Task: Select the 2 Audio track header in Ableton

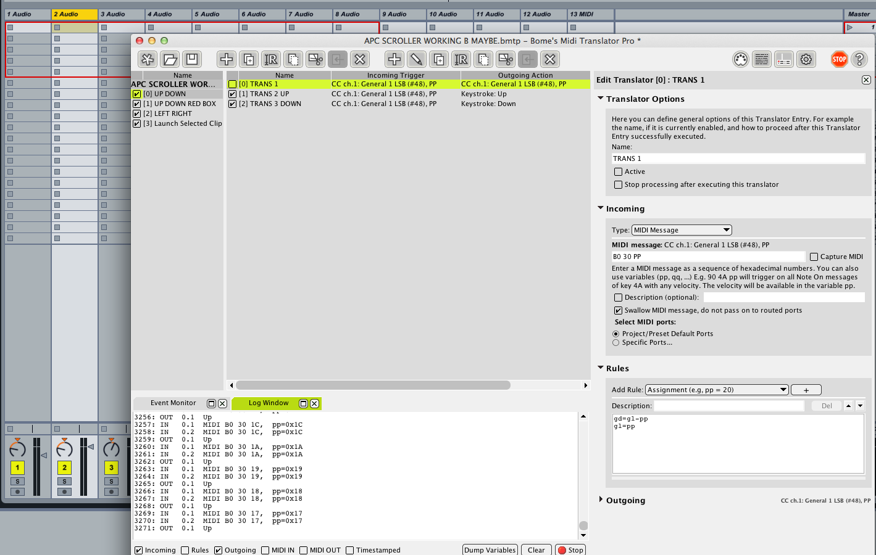Action: click(x=75, y=14)
